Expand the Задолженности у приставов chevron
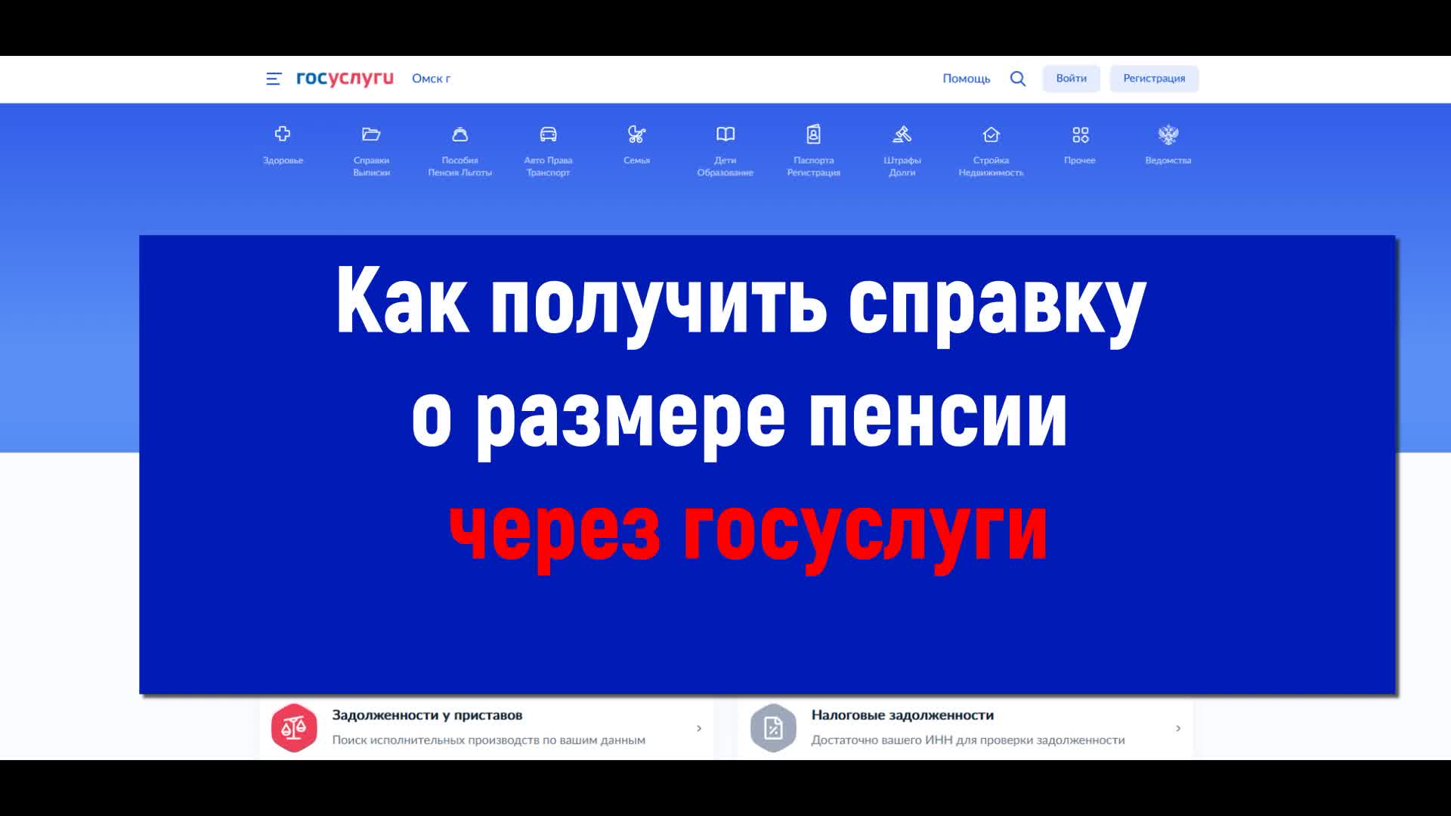Image resolution: width=1451 pixels, height=816 pixels. (699, 728)
